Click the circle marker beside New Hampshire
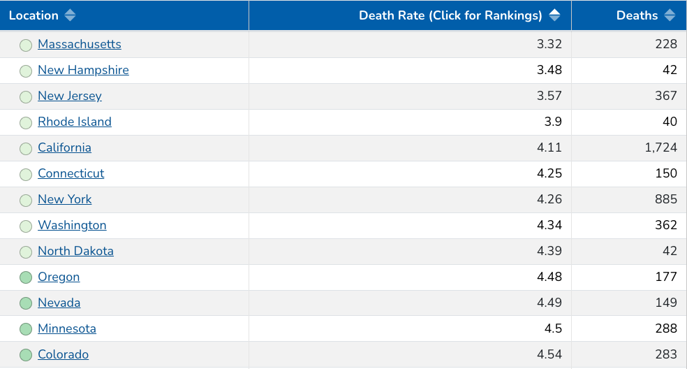 26,71
